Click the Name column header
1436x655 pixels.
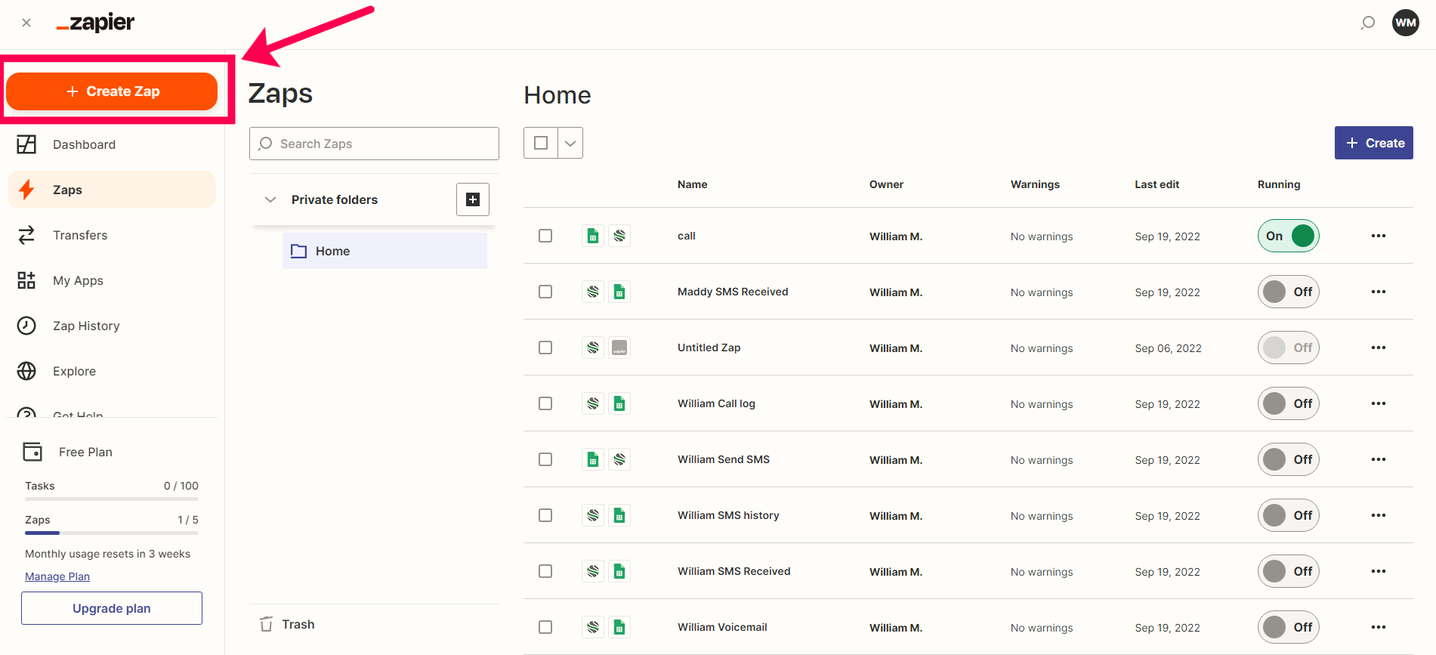pos(692,184)
